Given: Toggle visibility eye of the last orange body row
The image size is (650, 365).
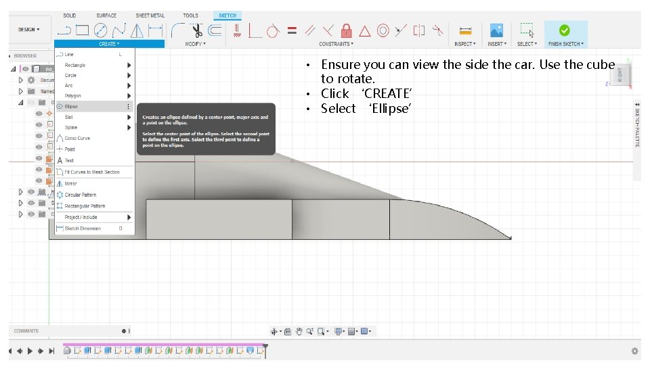Looking at the screenshot, I should (39, 180).
